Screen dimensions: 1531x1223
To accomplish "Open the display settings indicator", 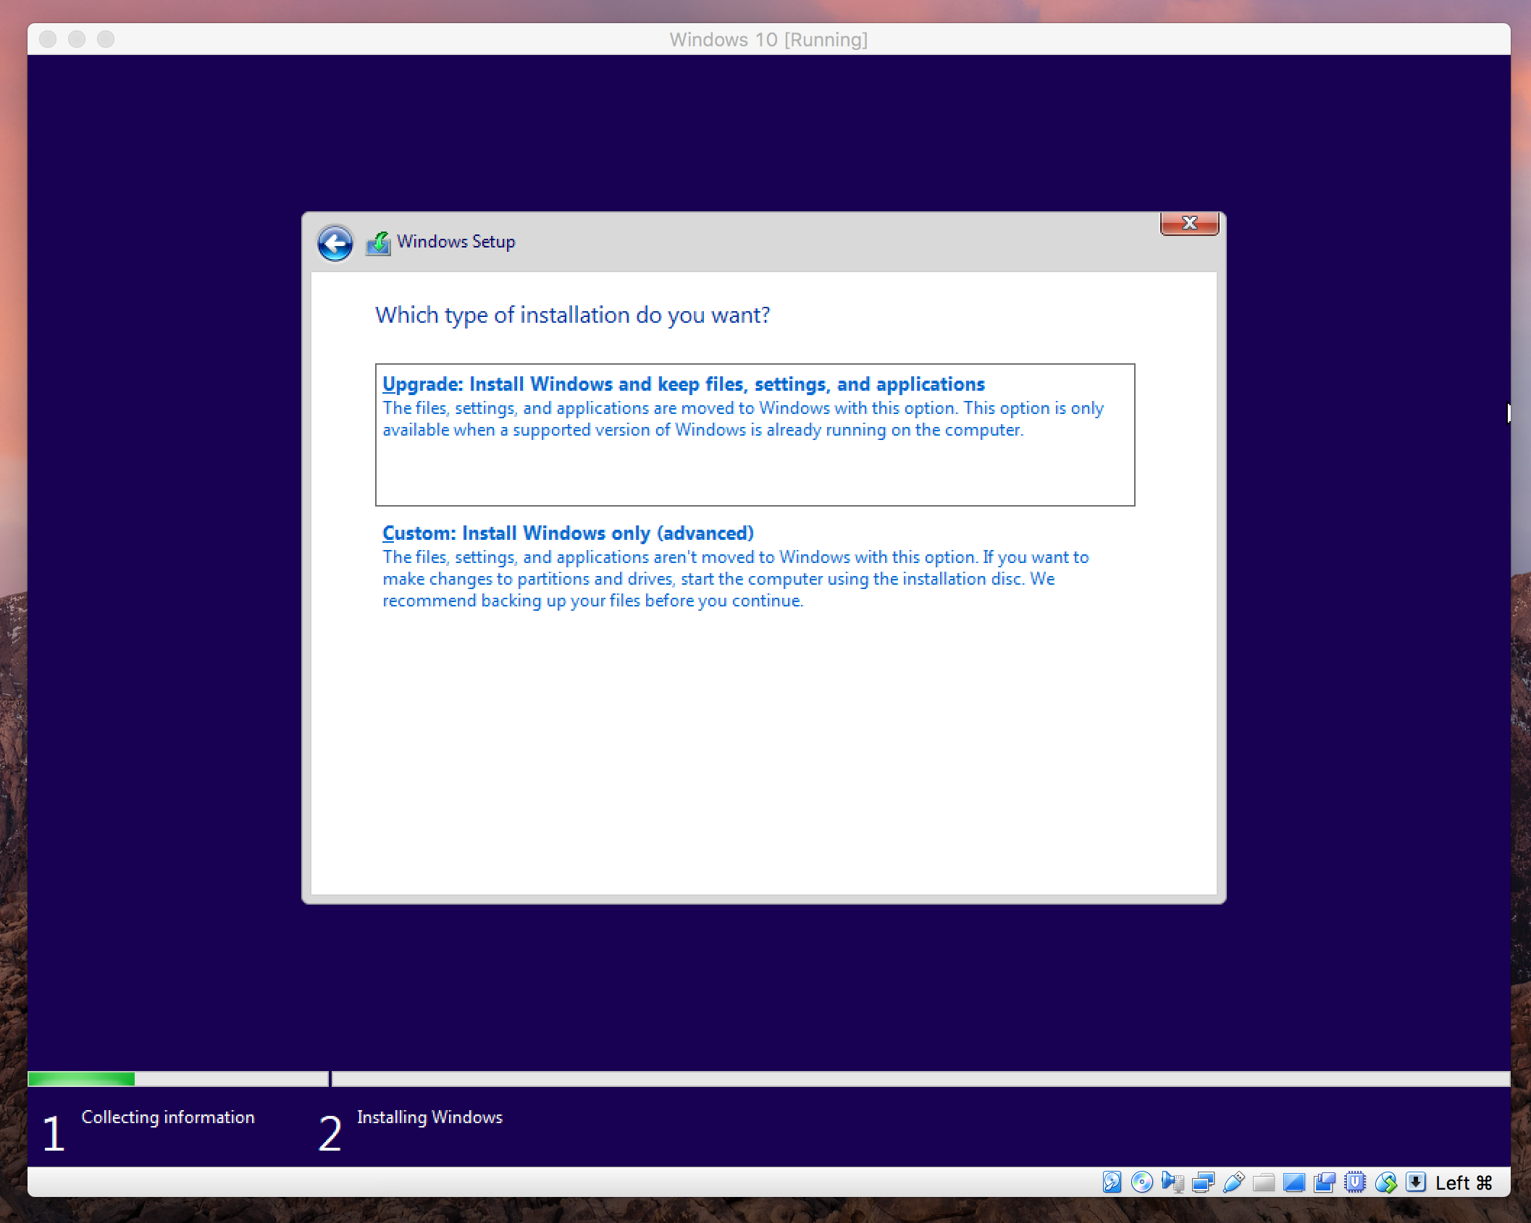I will coord(1294,1182).
